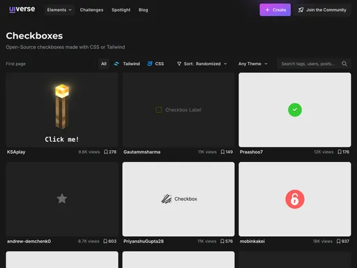The image size is (357, 268).
Task: Toggle the Checkbox Label checkbox
Action: [x=158, y=110]
